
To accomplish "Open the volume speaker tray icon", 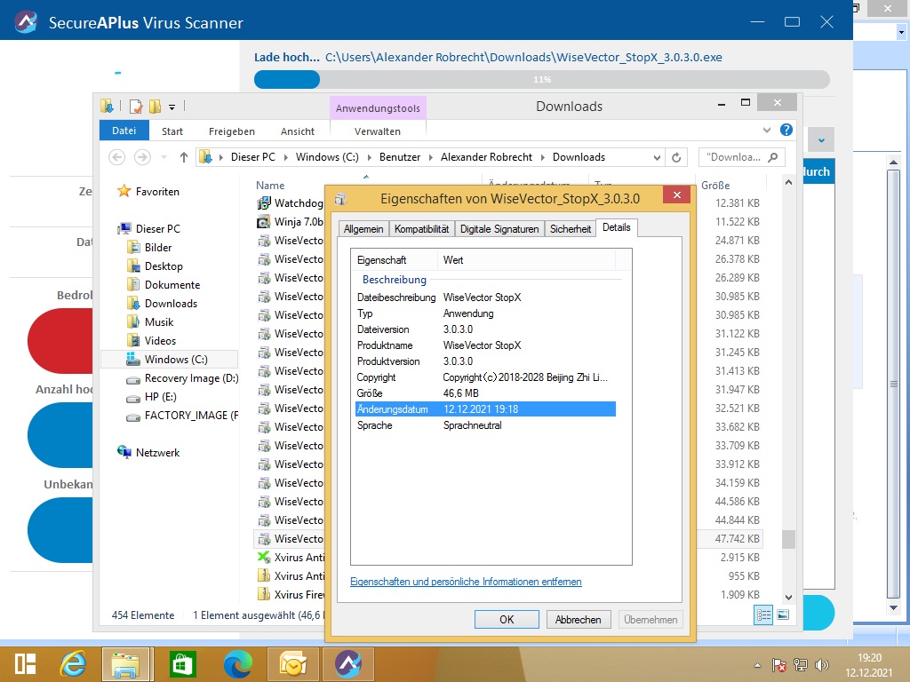I will pos(822,665).
